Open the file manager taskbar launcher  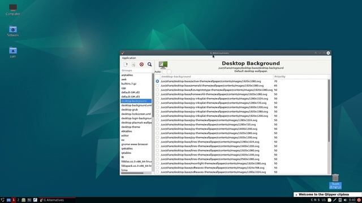23,200
